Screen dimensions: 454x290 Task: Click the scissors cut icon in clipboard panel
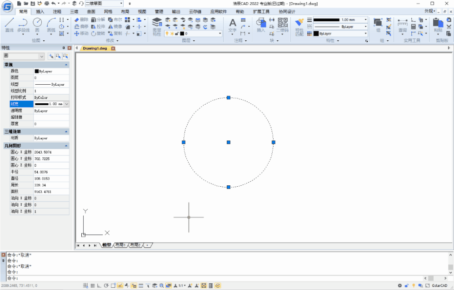[x=449, y=27]
